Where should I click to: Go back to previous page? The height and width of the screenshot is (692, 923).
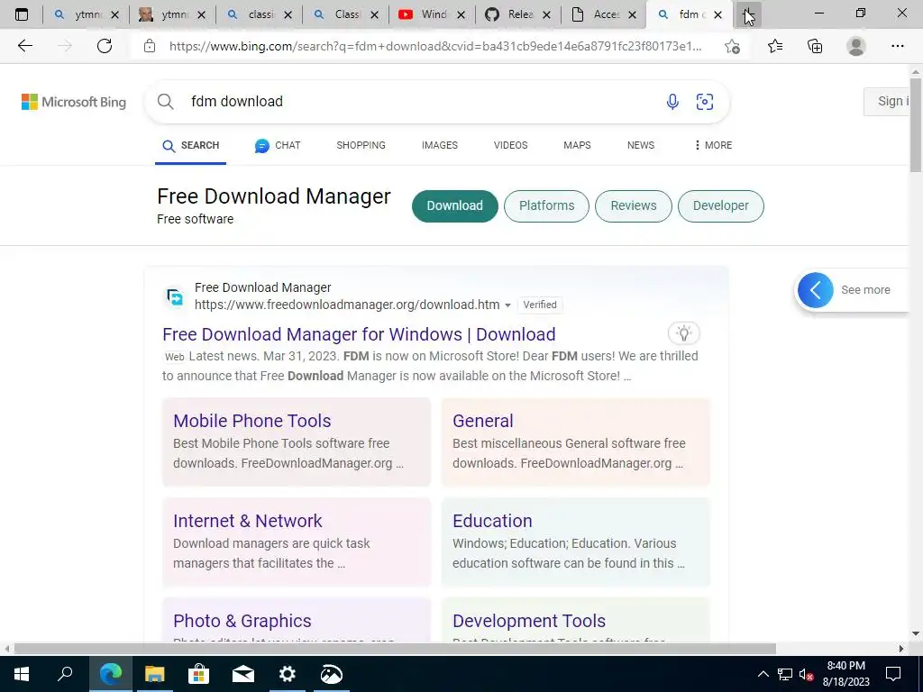point(24,46)
